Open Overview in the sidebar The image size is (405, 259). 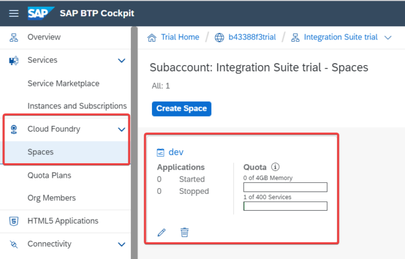pos(44,37)
